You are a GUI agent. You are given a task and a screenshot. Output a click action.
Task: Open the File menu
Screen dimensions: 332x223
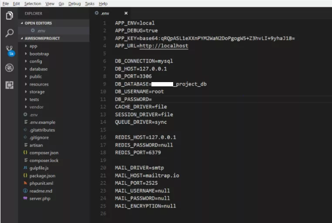tap(5, 4)
